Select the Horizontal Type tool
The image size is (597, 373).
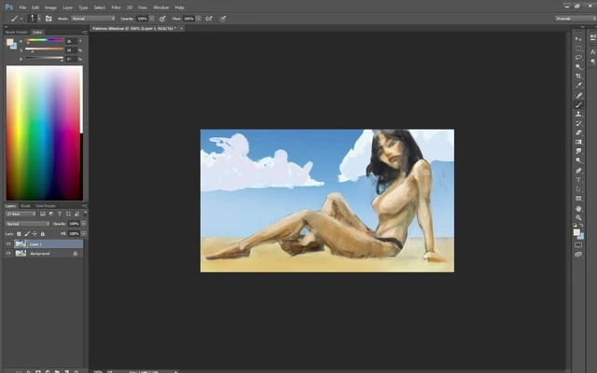(578, 180)
